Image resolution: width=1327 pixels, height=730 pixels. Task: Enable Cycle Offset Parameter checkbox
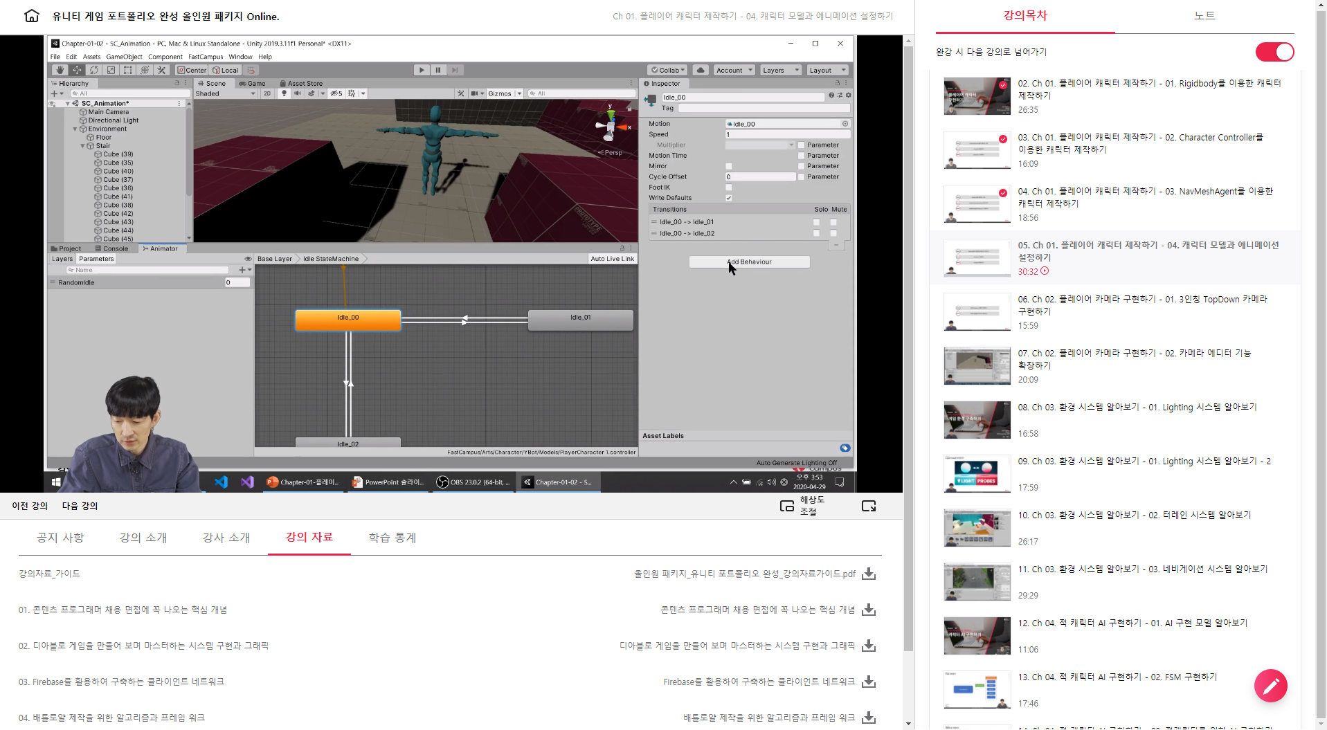pos(801,177)
